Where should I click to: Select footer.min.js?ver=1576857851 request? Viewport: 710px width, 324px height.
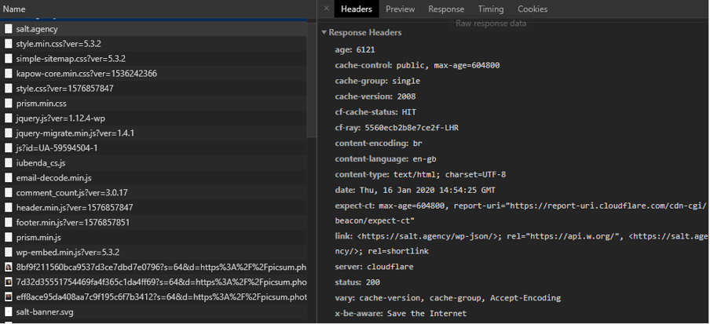(x=153, y=223)
